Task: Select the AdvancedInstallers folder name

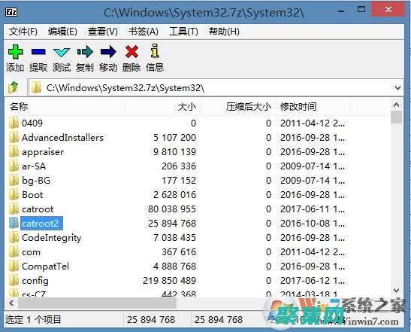Action: 62,137
